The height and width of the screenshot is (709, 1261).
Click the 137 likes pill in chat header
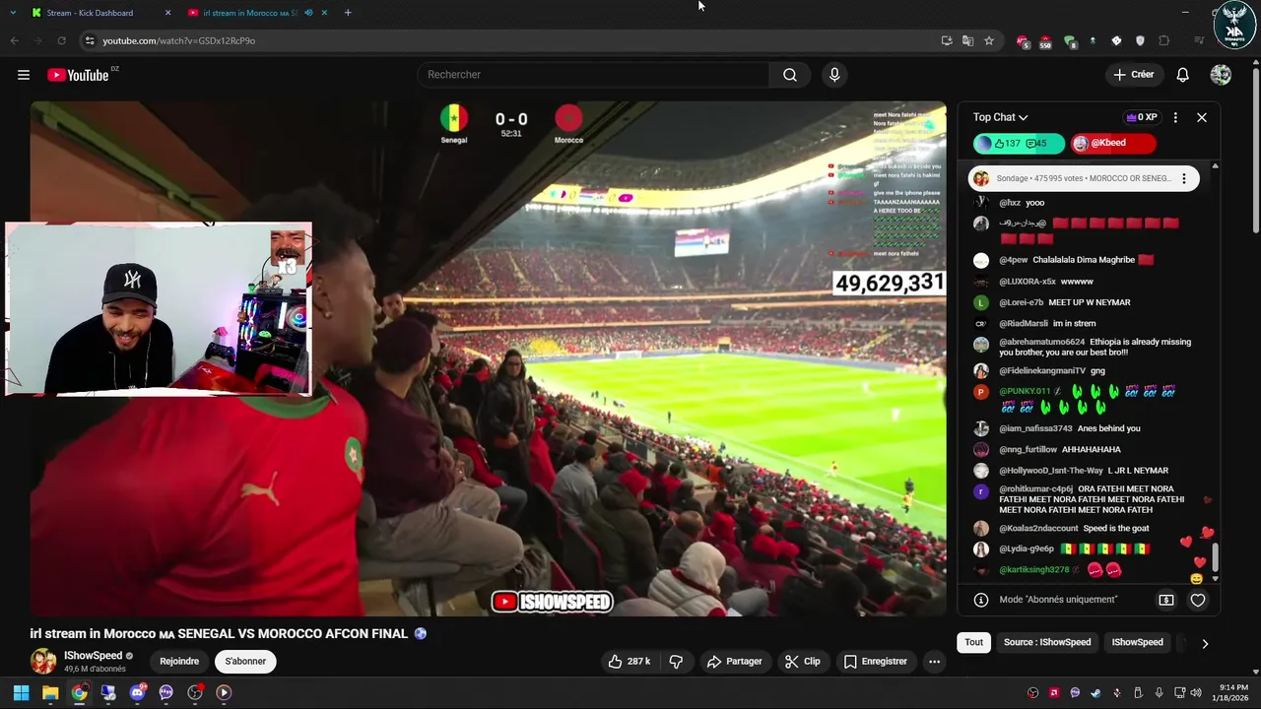click(1019, 144)
